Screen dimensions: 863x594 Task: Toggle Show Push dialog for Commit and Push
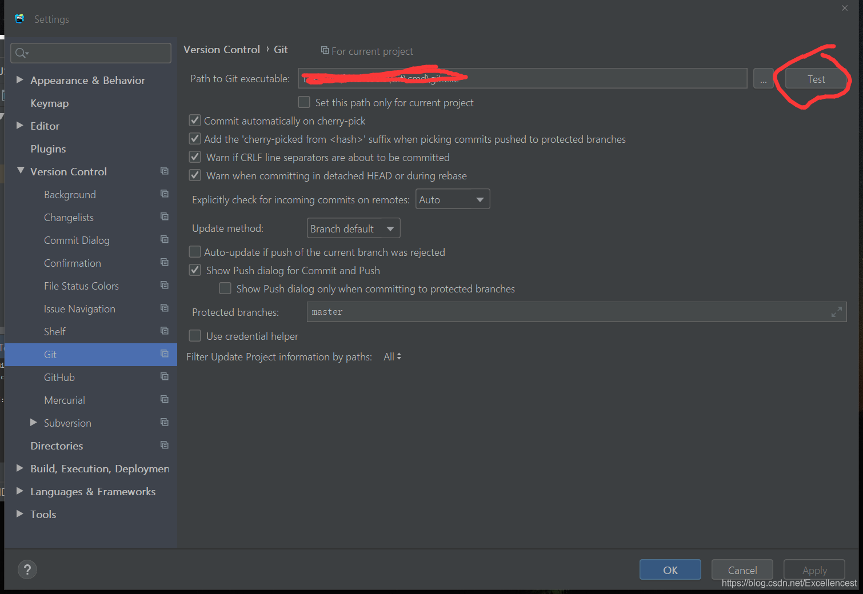tap(195, 270)
